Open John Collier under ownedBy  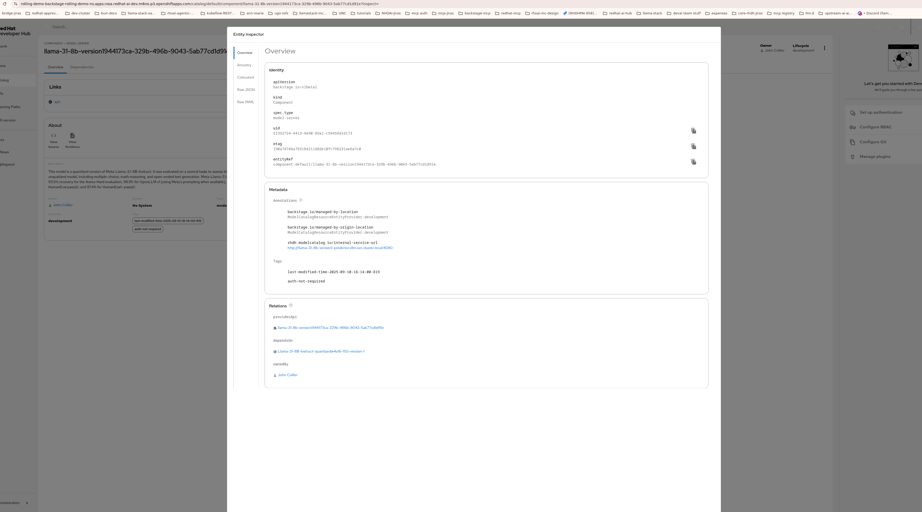click(287, 375)
